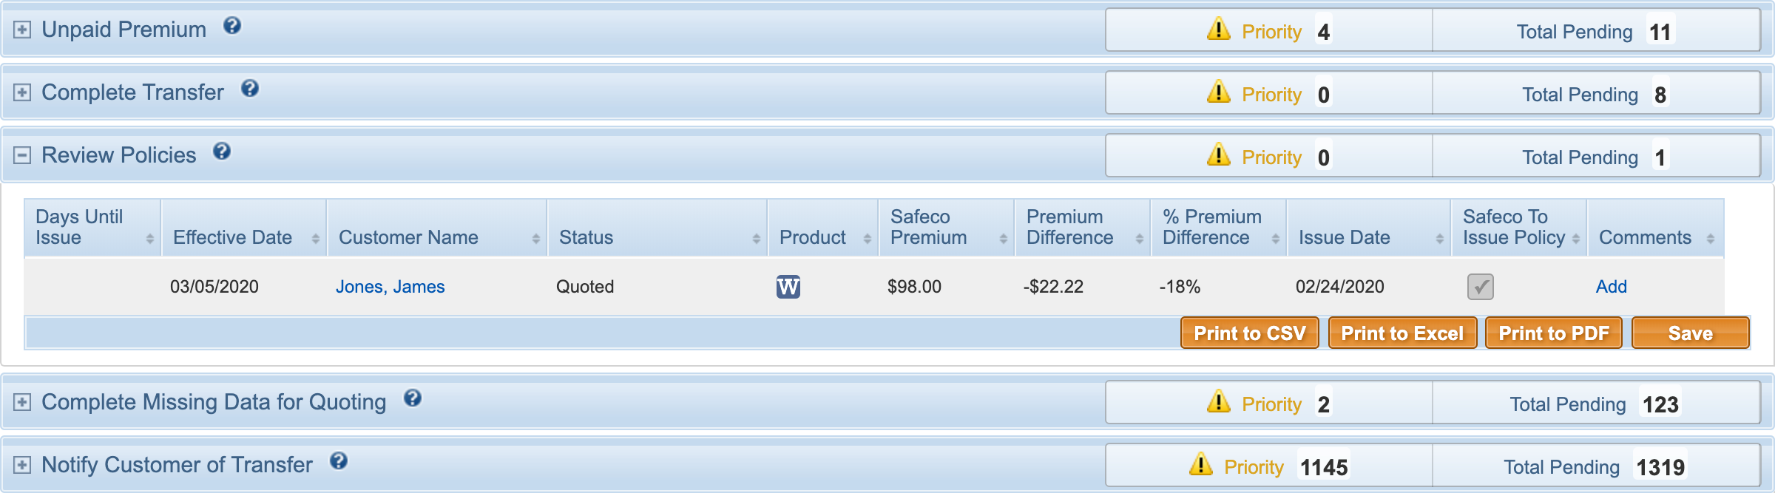
Task: Click the help icon beside Complete Missing Data for Quoting
Action: pos(413,398)
